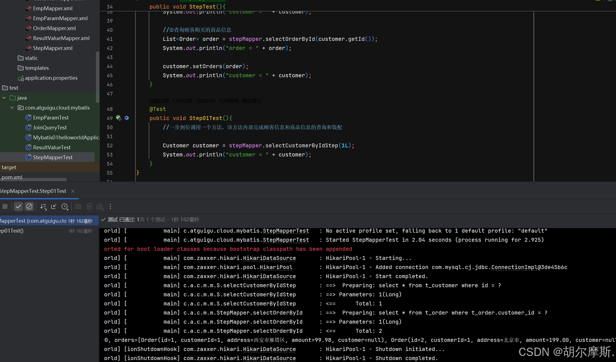Select the StepMapperTest.Step01Test run tab
The image size is (616, 362).
(x=33, y=191)
